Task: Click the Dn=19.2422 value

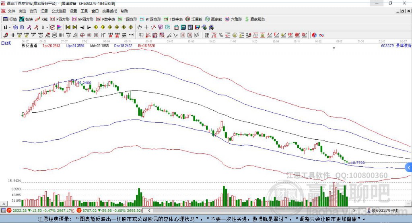Action: point(123,46)
